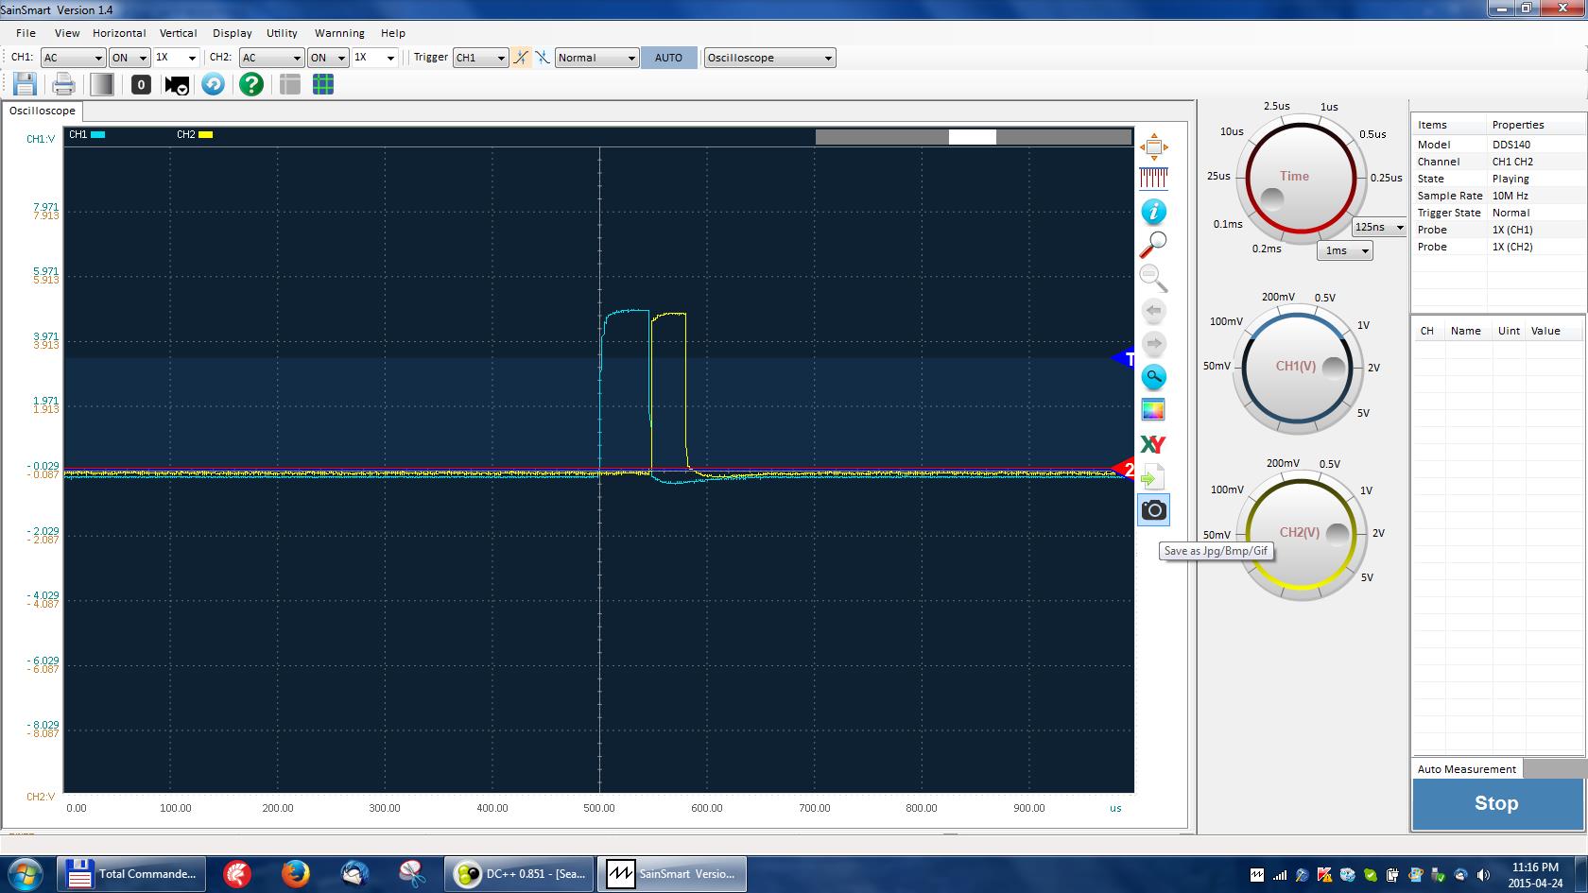Open CH1 probe 1X dropdown
Image resolution: width=1588 pixels, height=893 pixels.
click(176, 58)
